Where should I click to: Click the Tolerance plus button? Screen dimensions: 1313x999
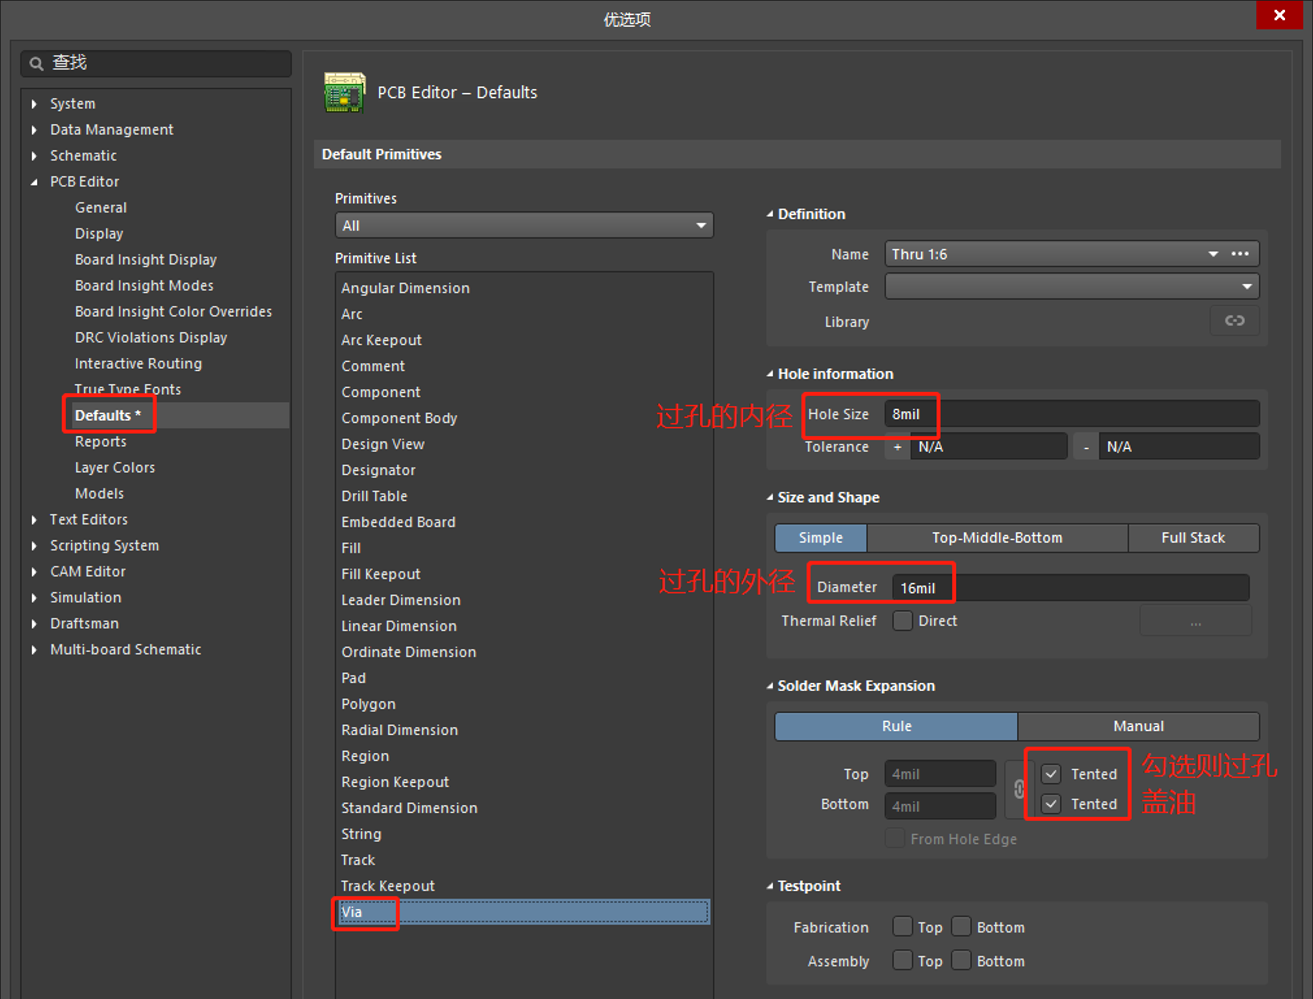(897, 447)
